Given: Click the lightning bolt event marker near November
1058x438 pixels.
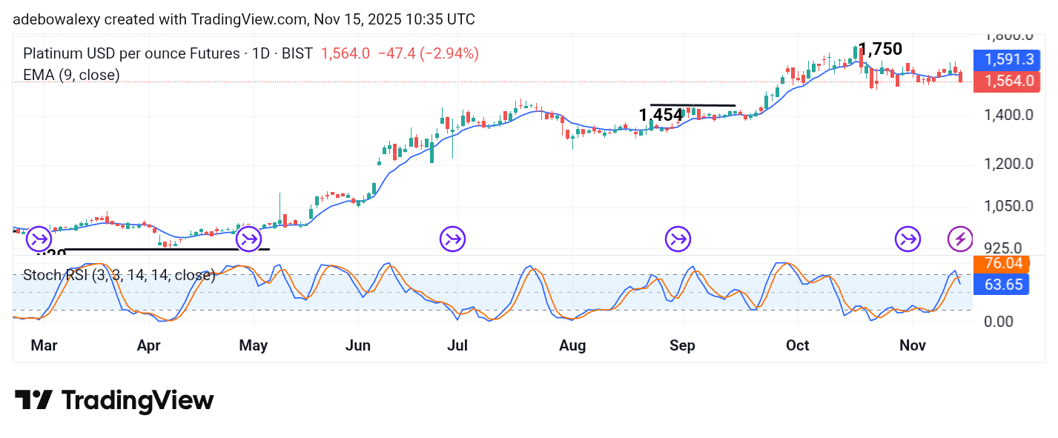Looking at the screenshot, I should pyautogui.click(x=959, y=239).
